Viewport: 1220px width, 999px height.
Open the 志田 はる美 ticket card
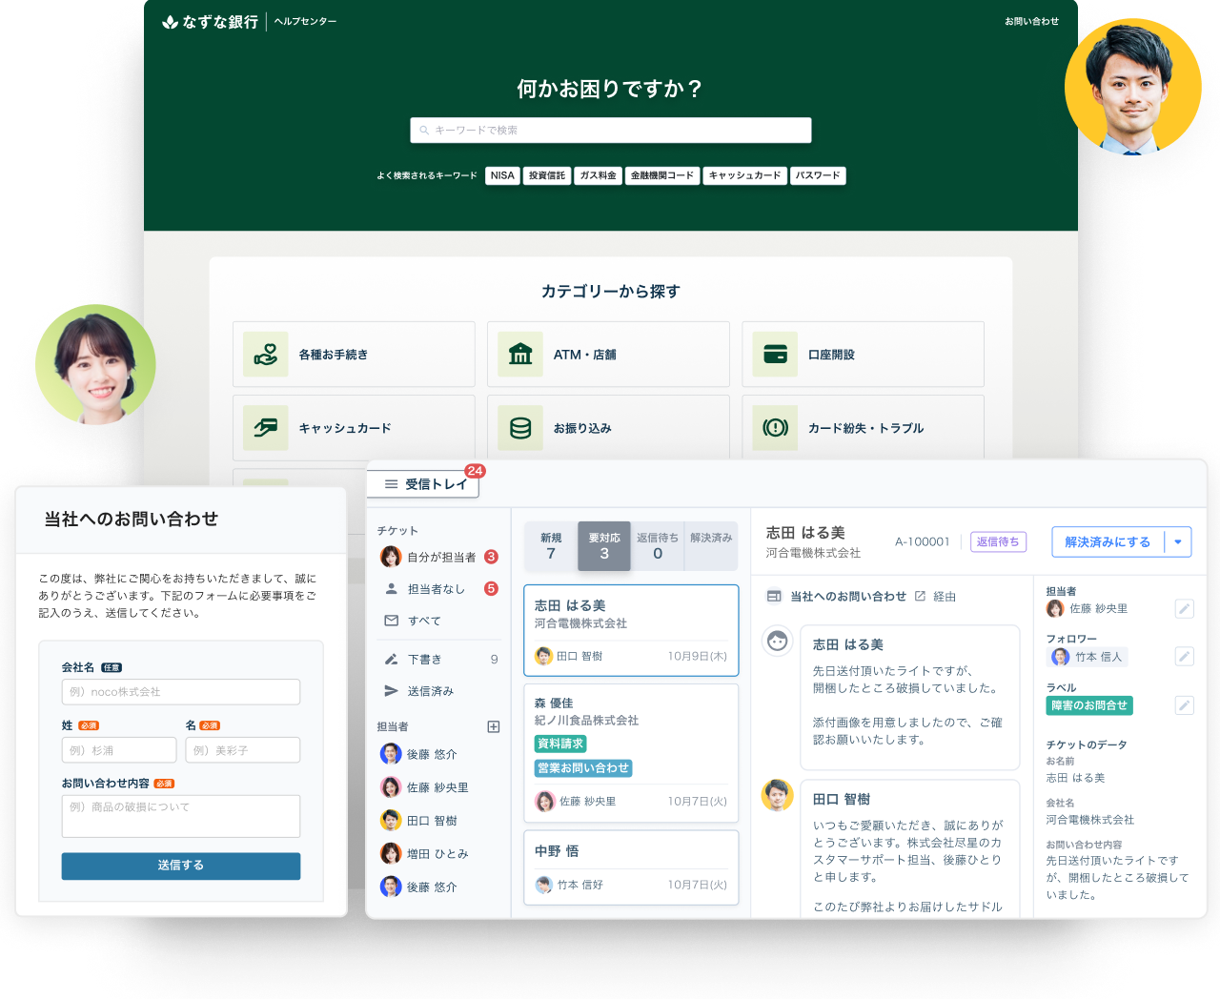tap(631, 630)
